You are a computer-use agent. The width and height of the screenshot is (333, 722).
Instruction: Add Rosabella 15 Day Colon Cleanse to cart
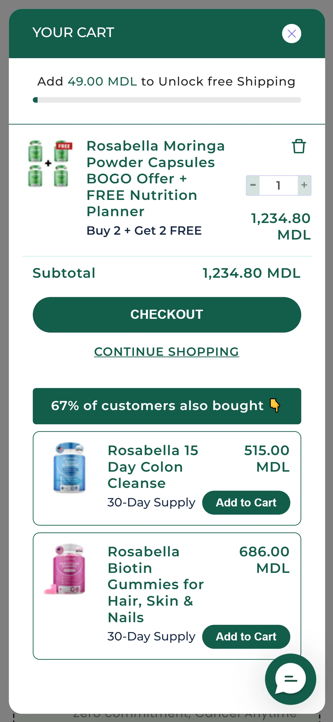(246, 502)
